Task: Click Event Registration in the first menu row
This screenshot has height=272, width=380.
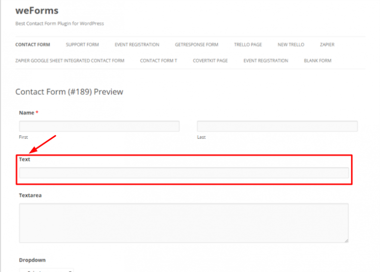Action: pos(137,45)
